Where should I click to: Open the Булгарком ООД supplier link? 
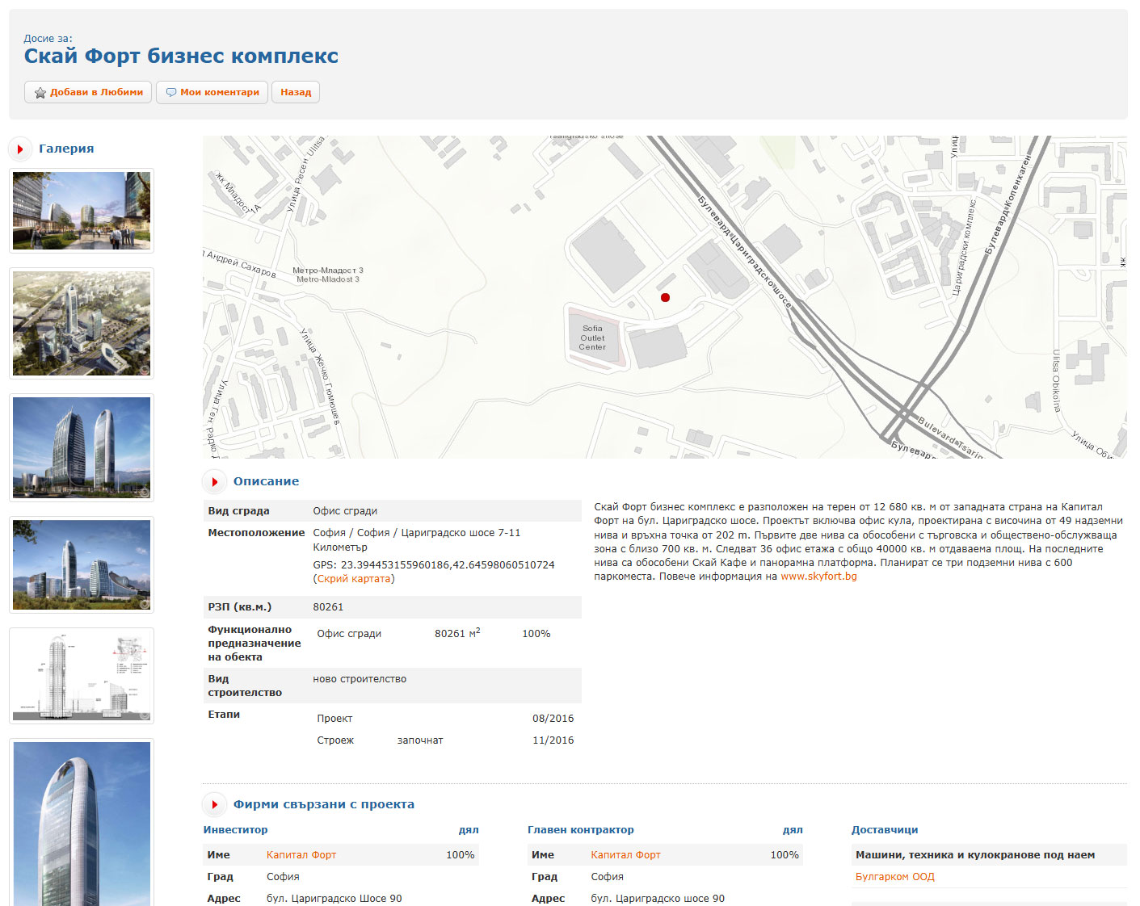pyautogui.click(x=894, y=877)
